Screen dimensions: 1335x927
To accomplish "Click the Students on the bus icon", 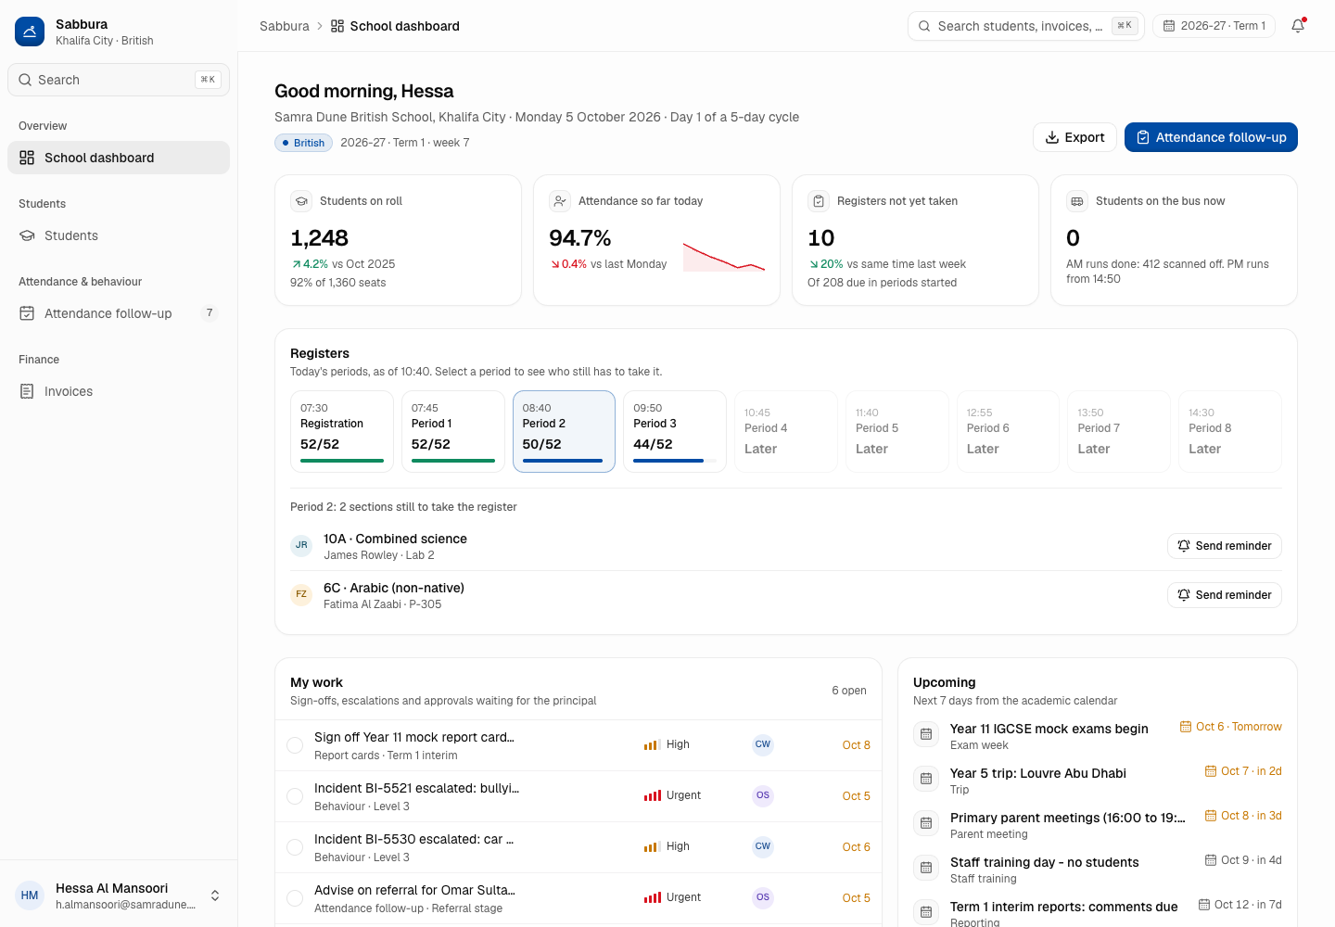I will 1077,201.
